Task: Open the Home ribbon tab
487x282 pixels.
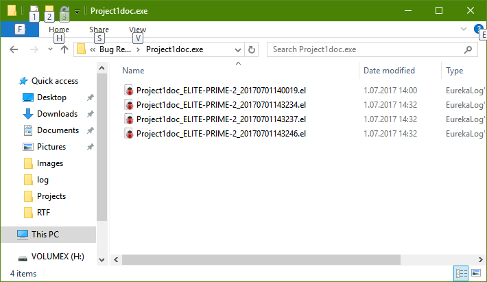Action: click(x=59, y=30)
